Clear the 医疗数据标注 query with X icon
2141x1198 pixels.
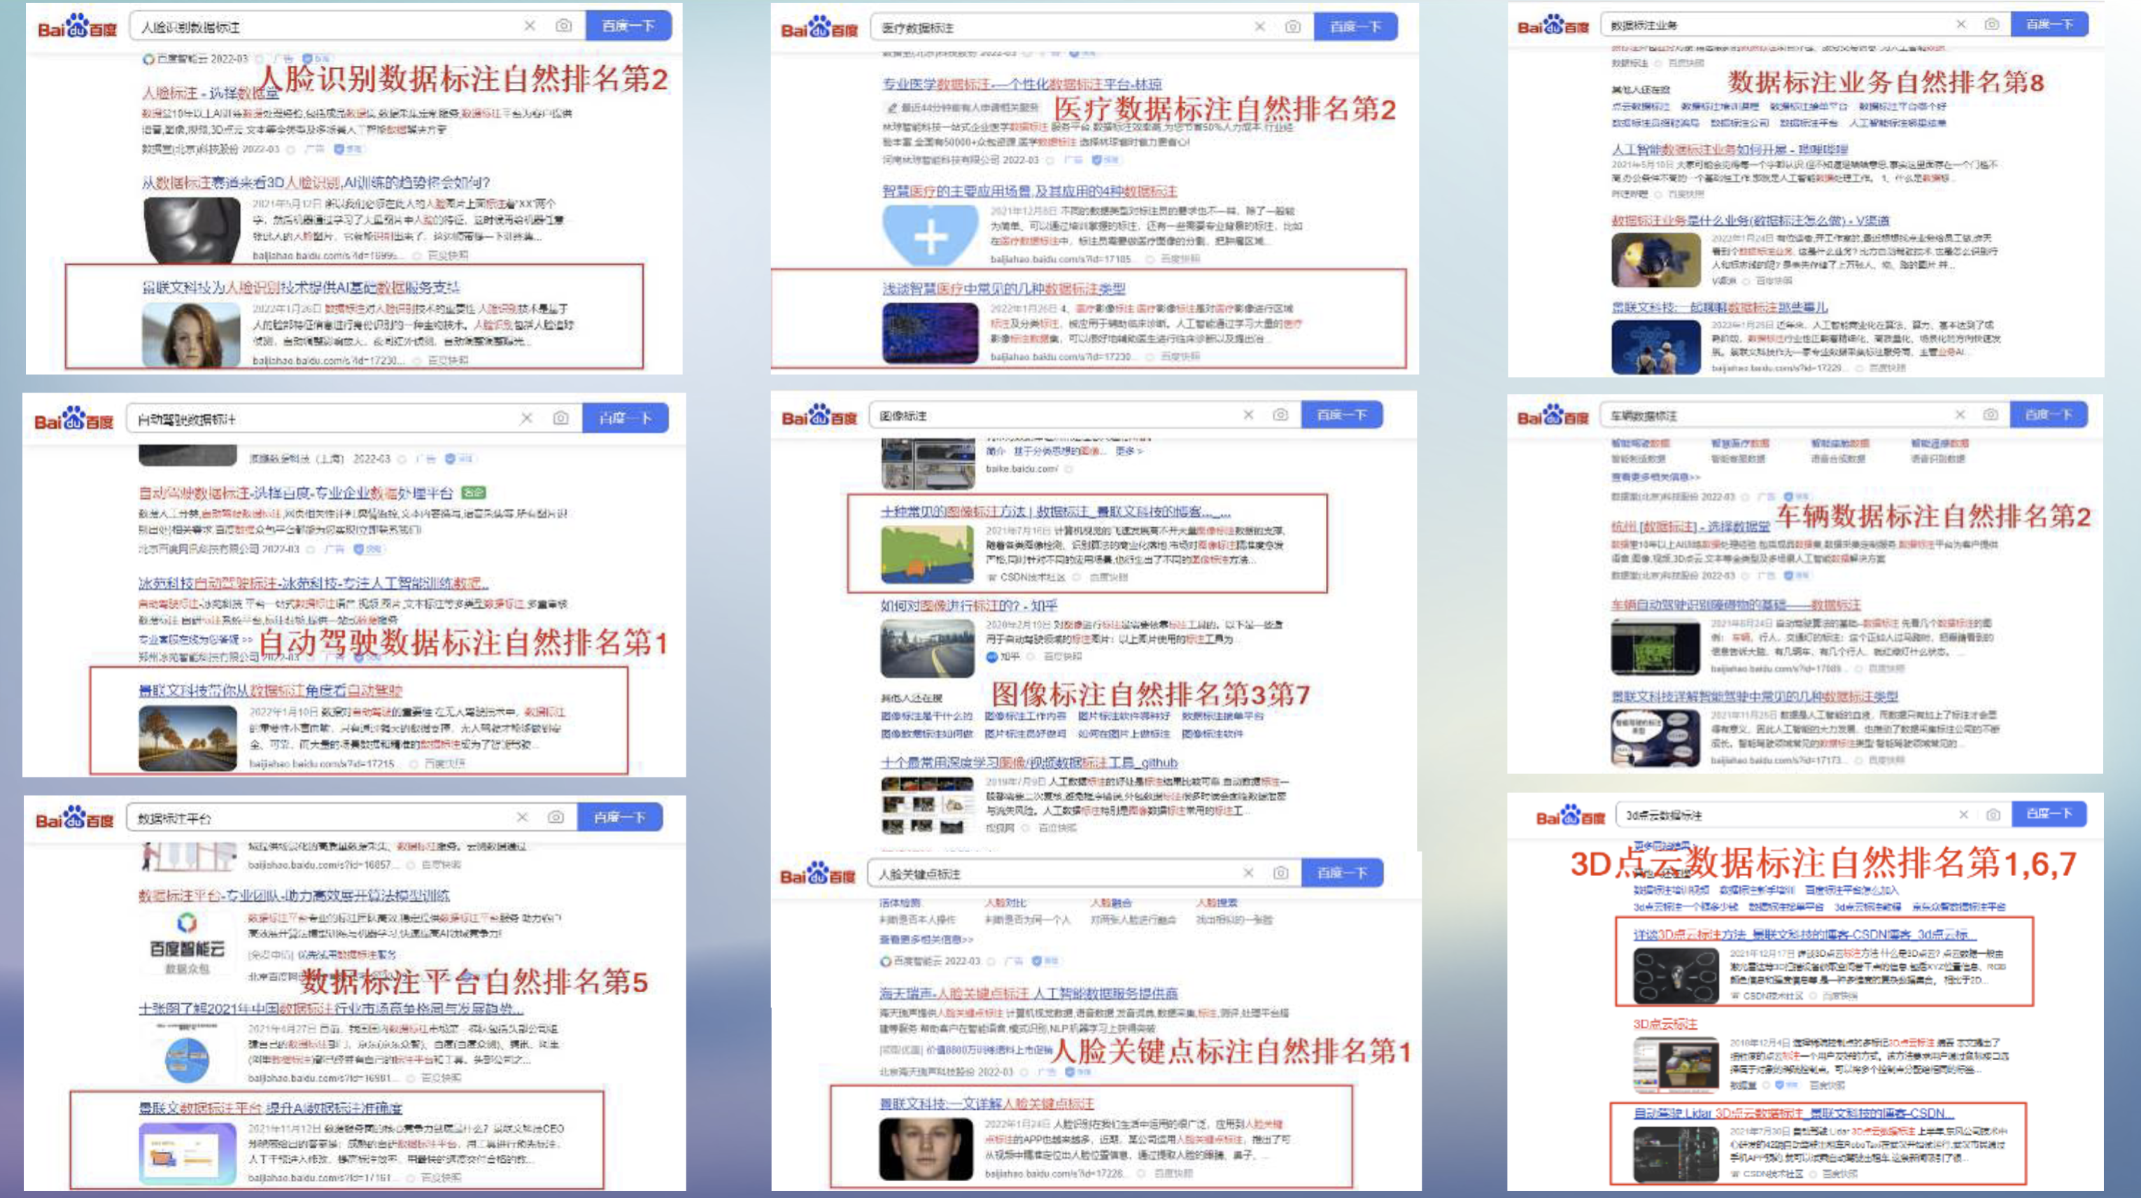coord(1260,27)
